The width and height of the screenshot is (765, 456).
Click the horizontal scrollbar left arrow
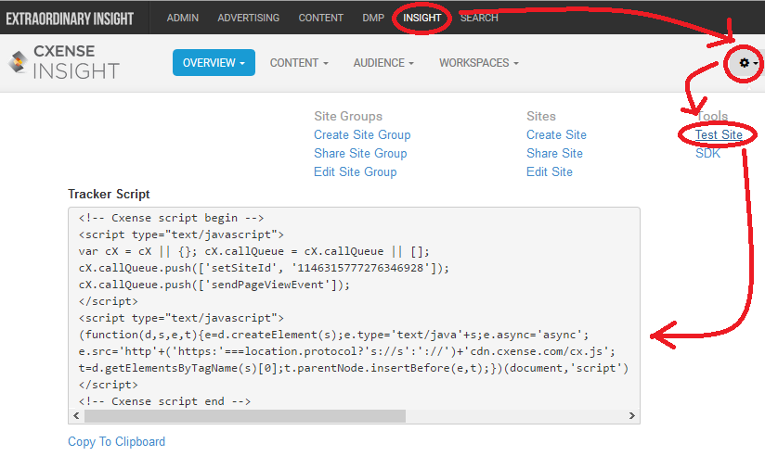[x=77, y=415]
